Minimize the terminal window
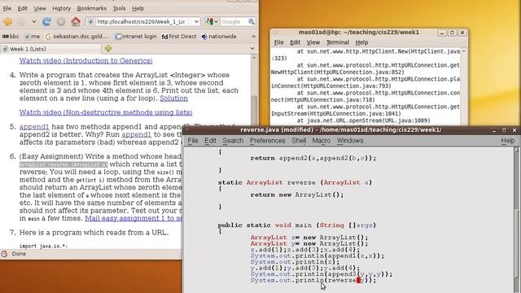 441,33
